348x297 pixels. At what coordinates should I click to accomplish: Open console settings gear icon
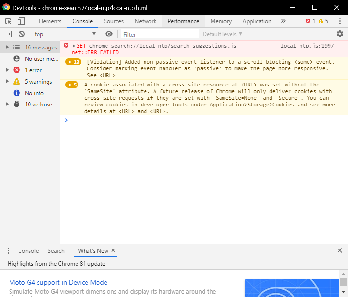(x=340, y=34)
